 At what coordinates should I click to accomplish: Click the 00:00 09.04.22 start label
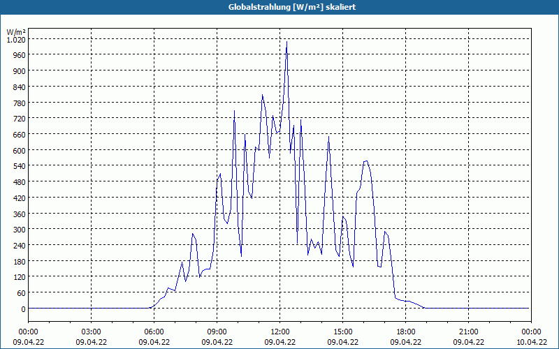point(28,337)
